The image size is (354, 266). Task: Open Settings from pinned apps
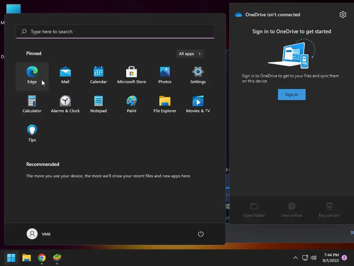198,76
